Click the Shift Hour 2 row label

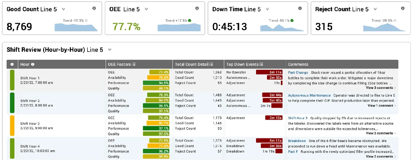coord(30,101)
